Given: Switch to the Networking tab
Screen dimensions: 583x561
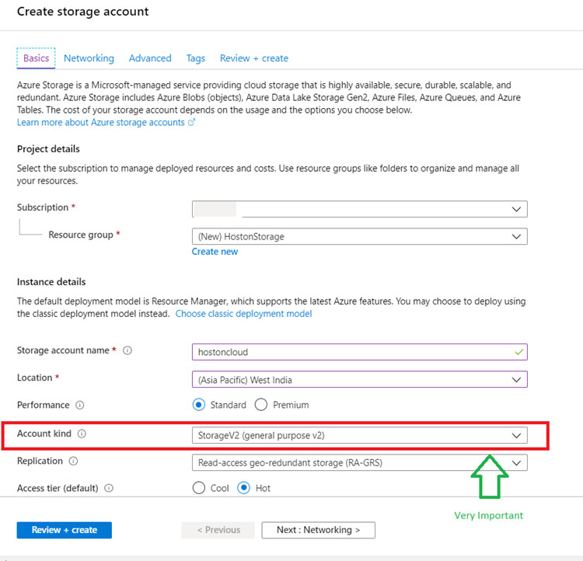Looking at the screenshot, I should click(x=89, y=58).
